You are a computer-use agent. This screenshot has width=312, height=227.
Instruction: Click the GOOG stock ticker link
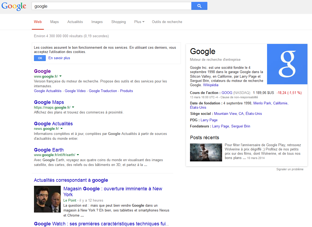[227, 93]
